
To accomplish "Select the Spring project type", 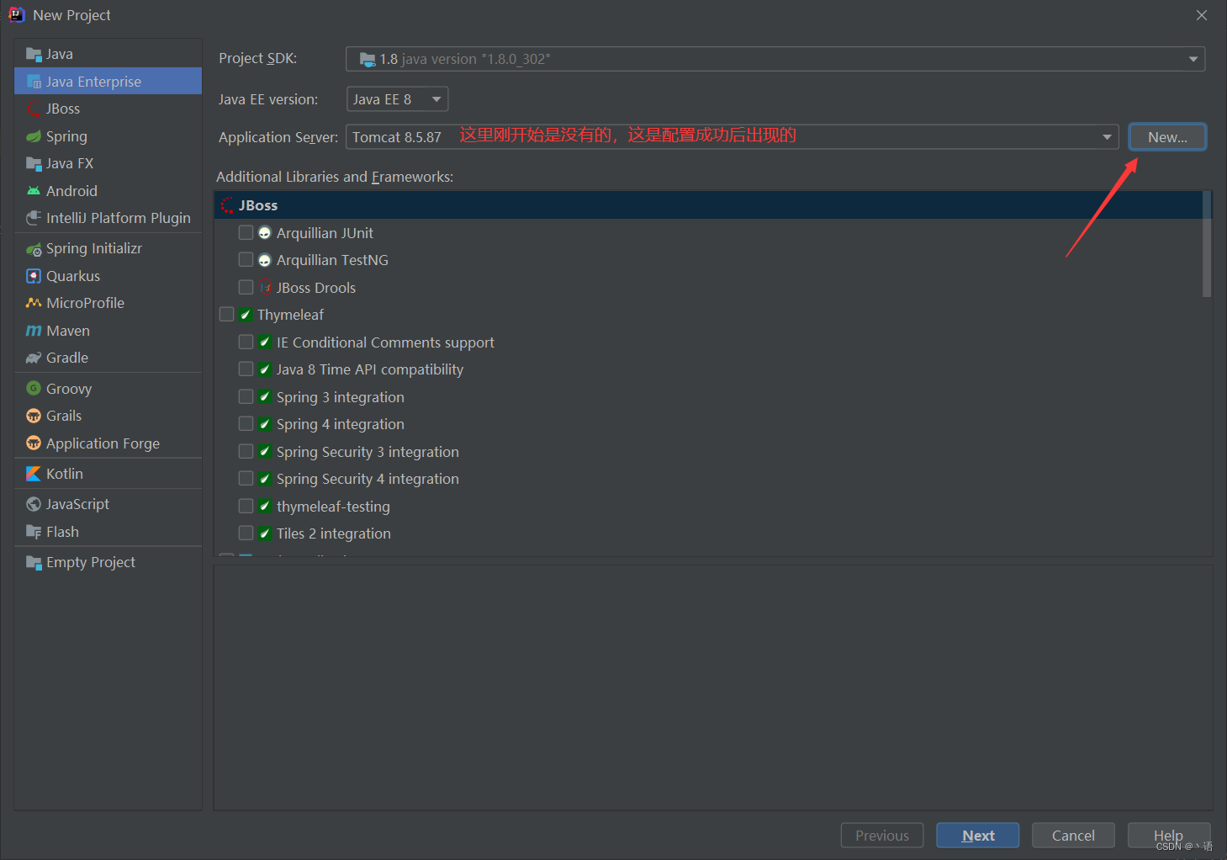I will (x=66, y=135).
